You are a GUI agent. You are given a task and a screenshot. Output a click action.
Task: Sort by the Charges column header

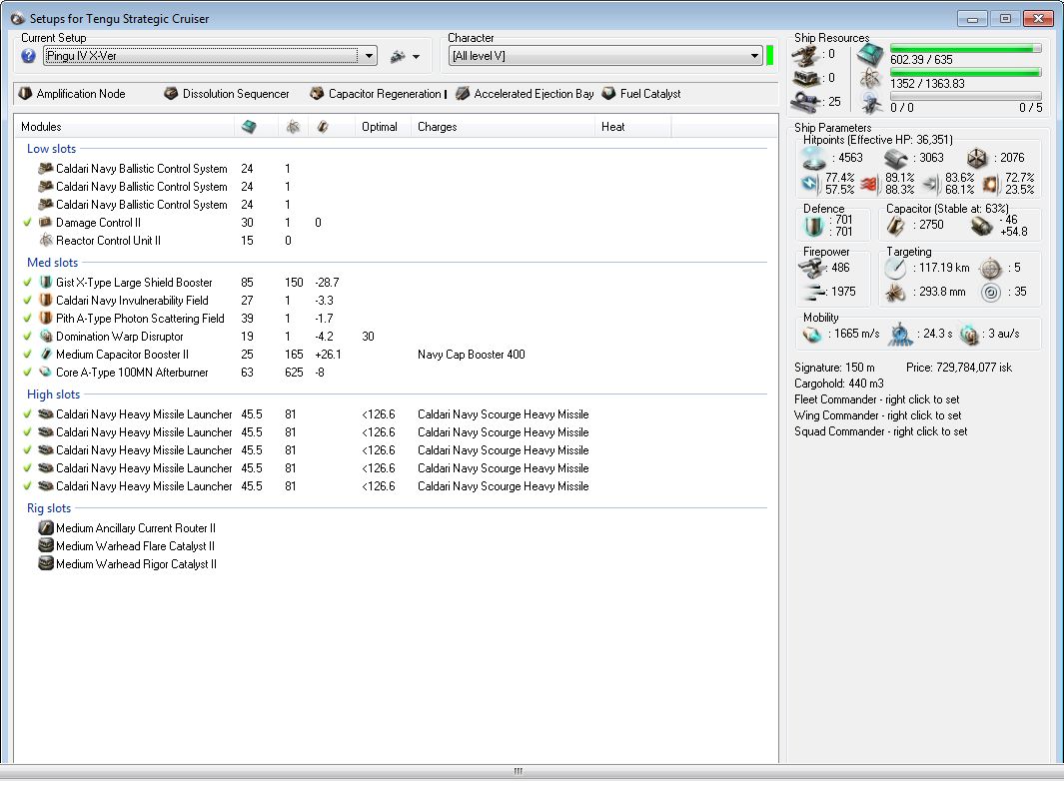503,127
